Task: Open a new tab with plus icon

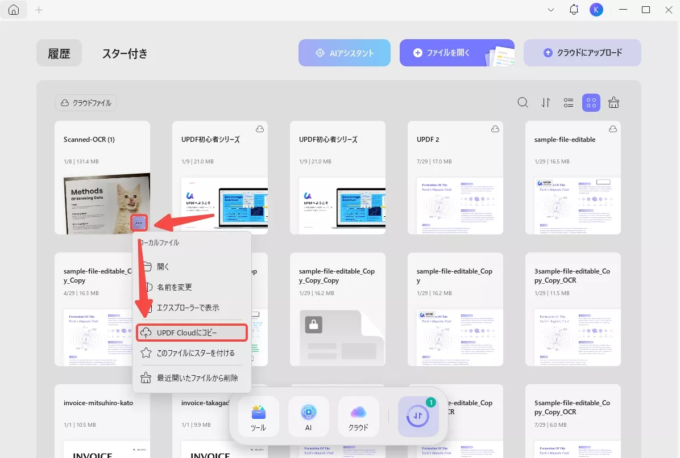Action: point(39,10)
